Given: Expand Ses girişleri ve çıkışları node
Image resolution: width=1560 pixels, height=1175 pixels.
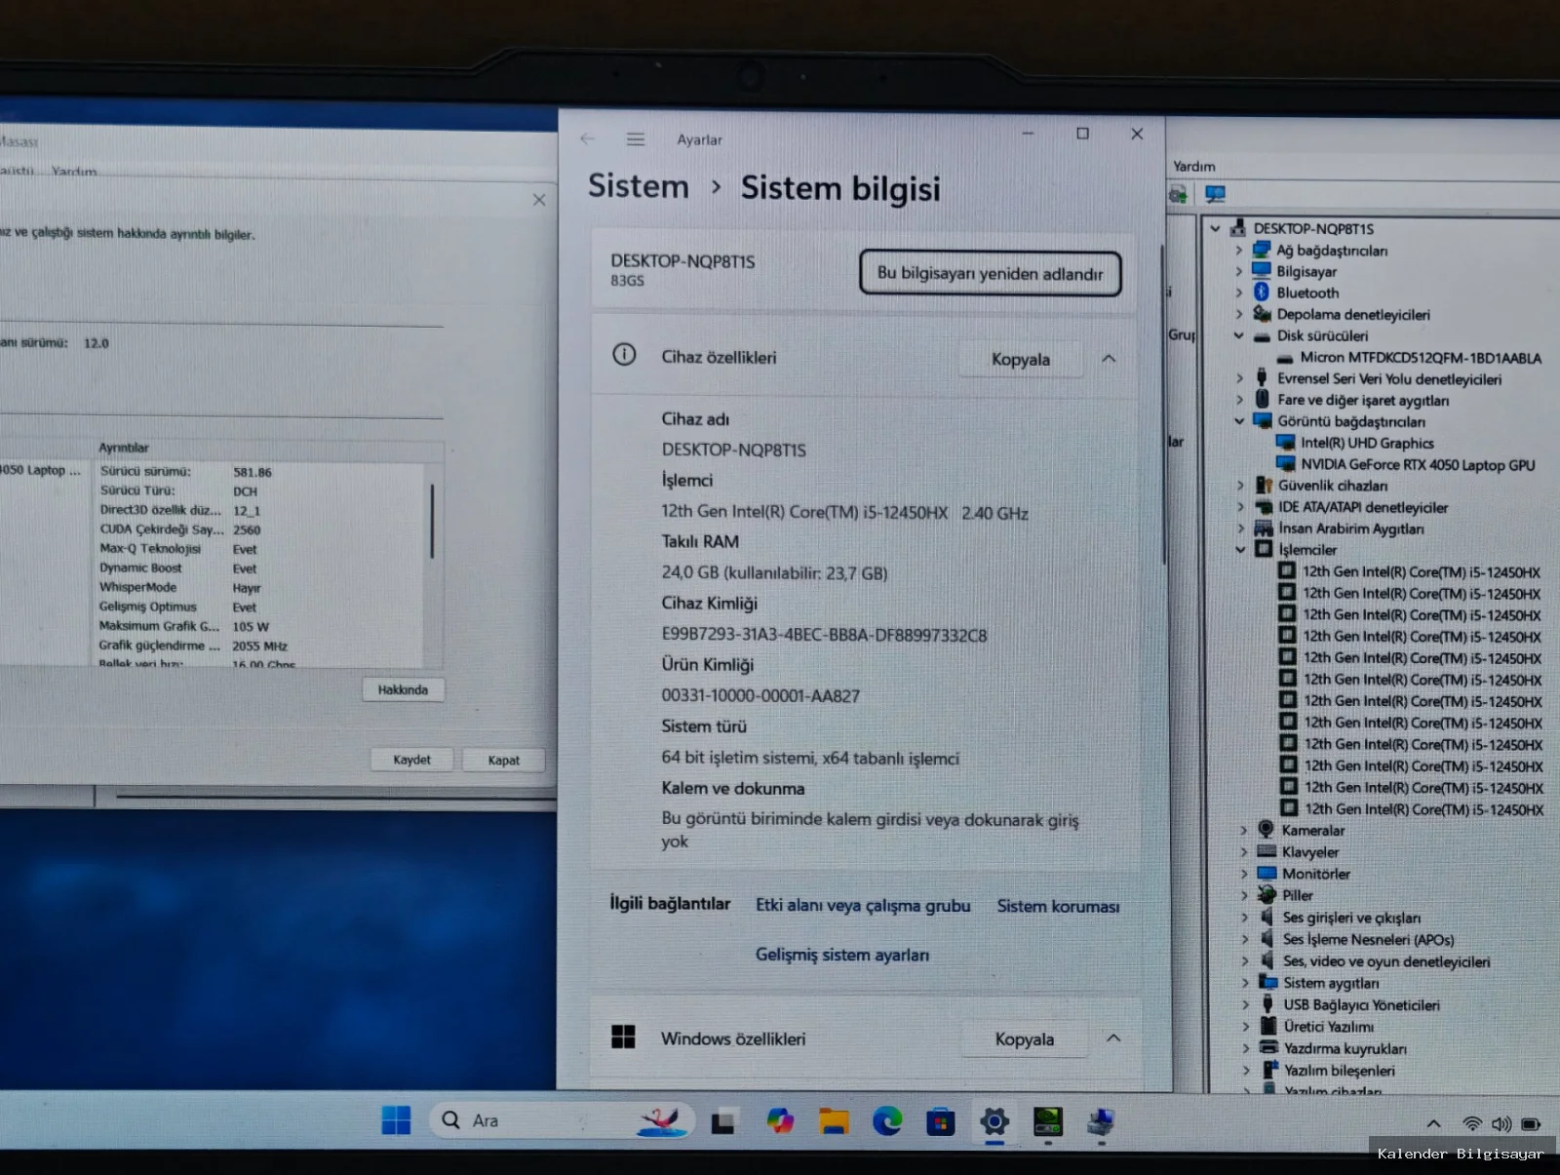Looking at the screenshot, I should click(x=1244, y=917).
